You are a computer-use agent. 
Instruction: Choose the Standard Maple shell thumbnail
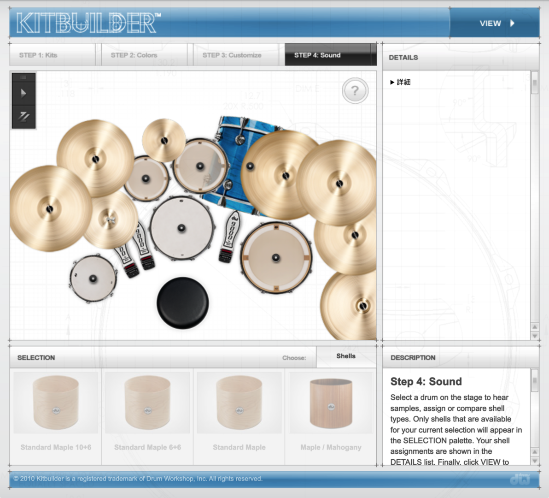[x=239, y=403]
